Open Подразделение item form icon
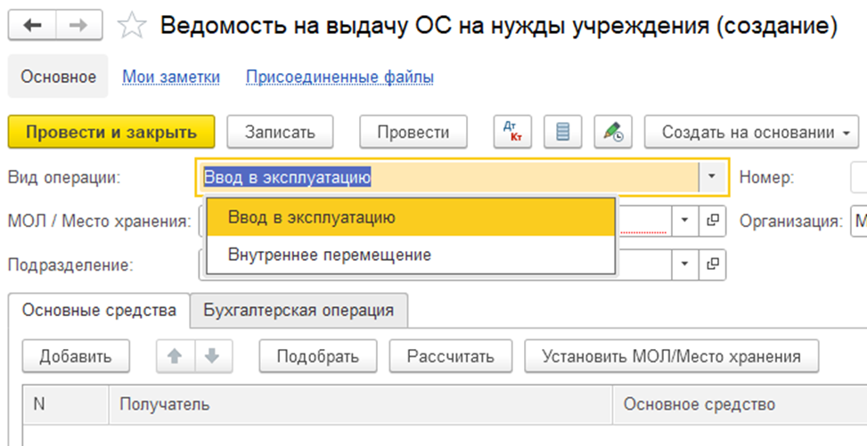The width and height of the screenshot is (867, 446). point(712,264)
